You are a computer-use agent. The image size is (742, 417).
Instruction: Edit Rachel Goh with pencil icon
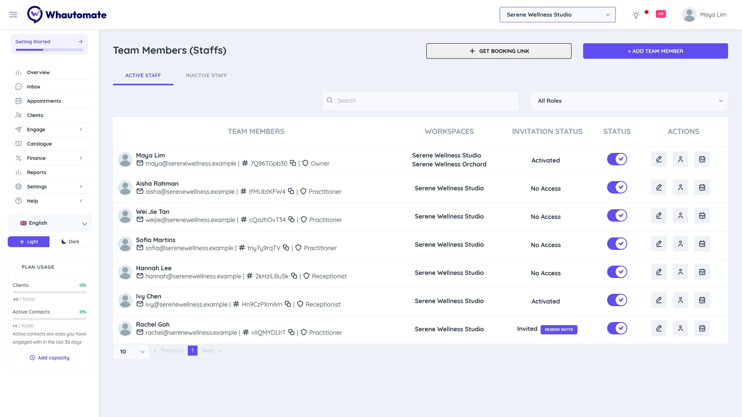(x=659, y=328)
